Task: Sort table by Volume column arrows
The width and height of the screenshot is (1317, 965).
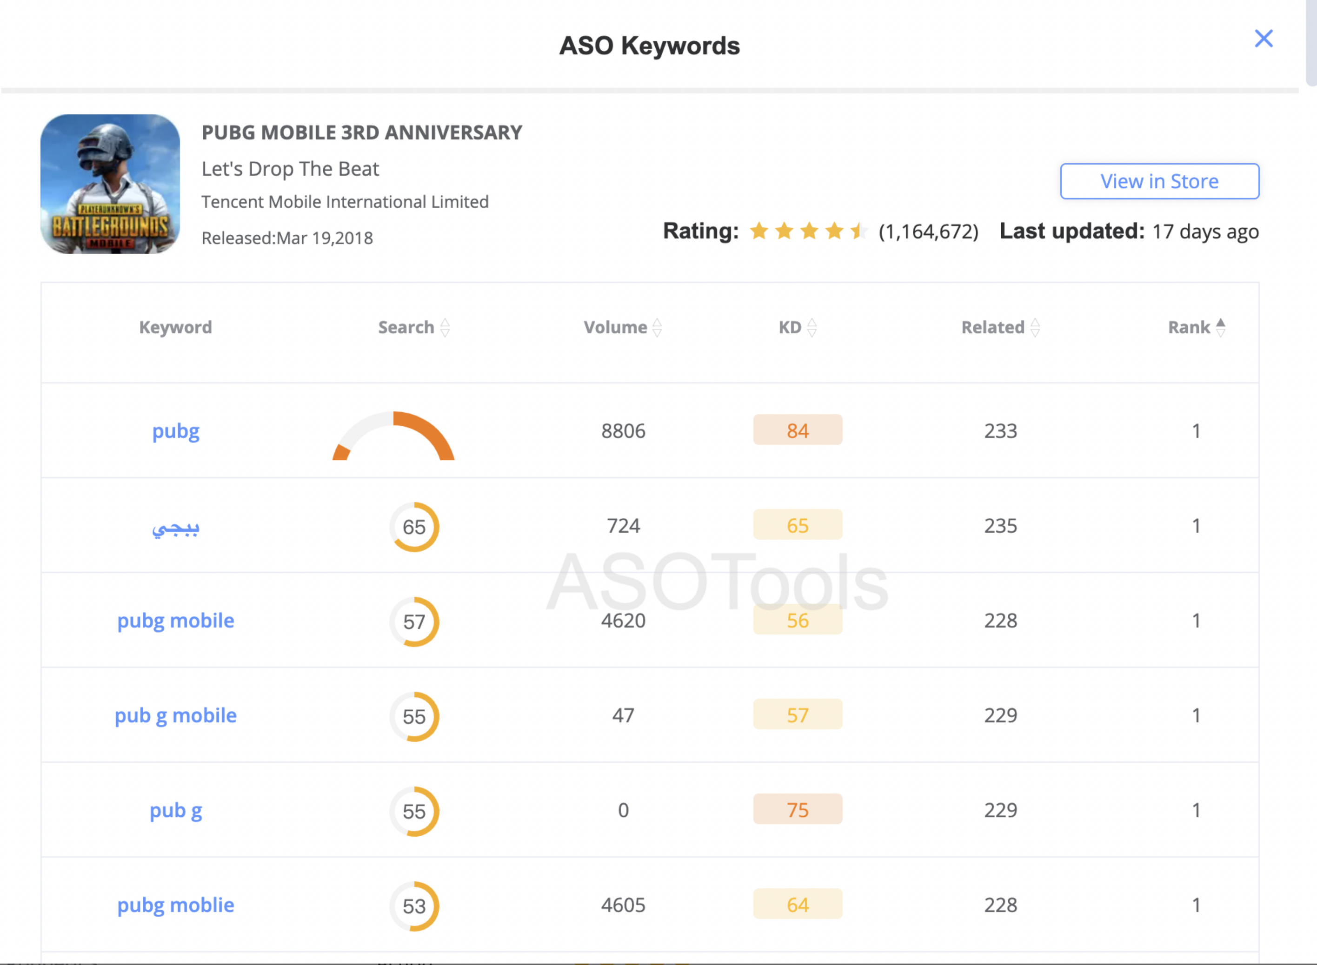Action: (x=657, y=327)
